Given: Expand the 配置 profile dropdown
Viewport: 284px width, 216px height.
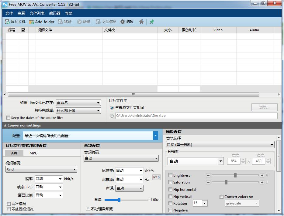Looking at the screenshot, I should [x=155, y=136].
